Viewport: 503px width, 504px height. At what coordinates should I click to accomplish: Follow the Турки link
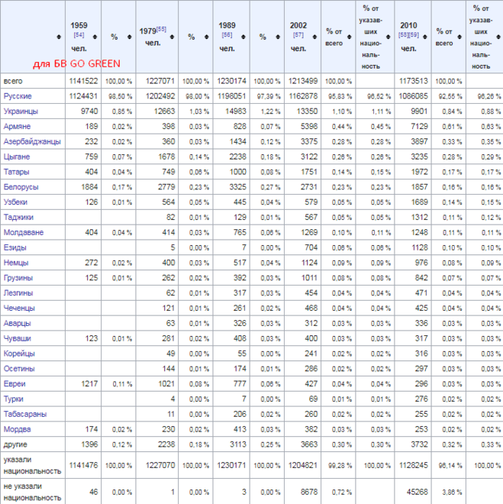tap(14, 399)
